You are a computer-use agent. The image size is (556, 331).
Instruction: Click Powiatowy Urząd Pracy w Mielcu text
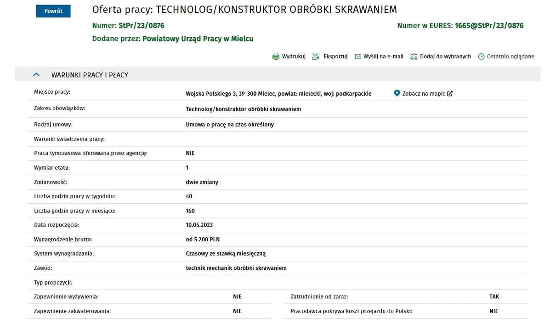click(x=198, y=39)
